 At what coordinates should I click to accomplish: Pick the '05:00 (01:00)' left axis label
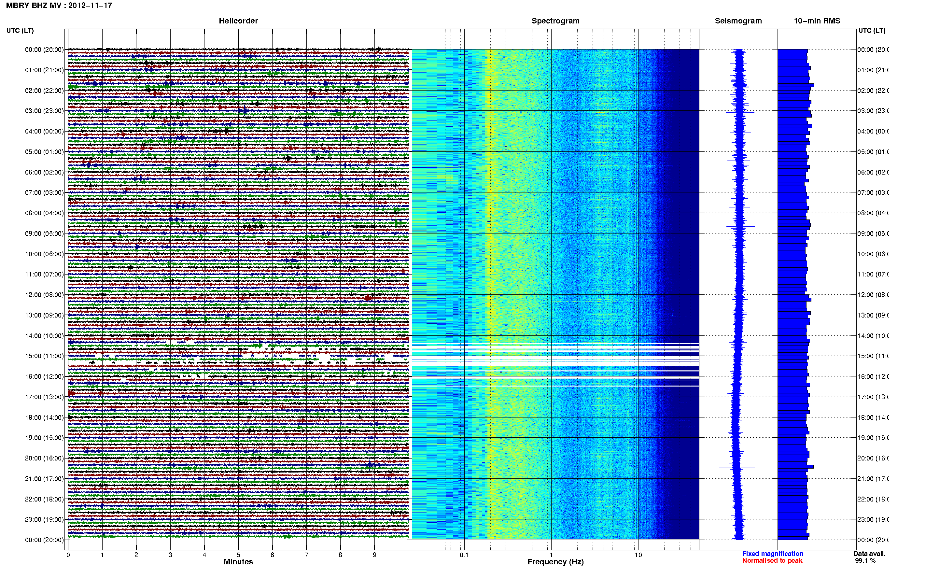click(x=44, y=152)
